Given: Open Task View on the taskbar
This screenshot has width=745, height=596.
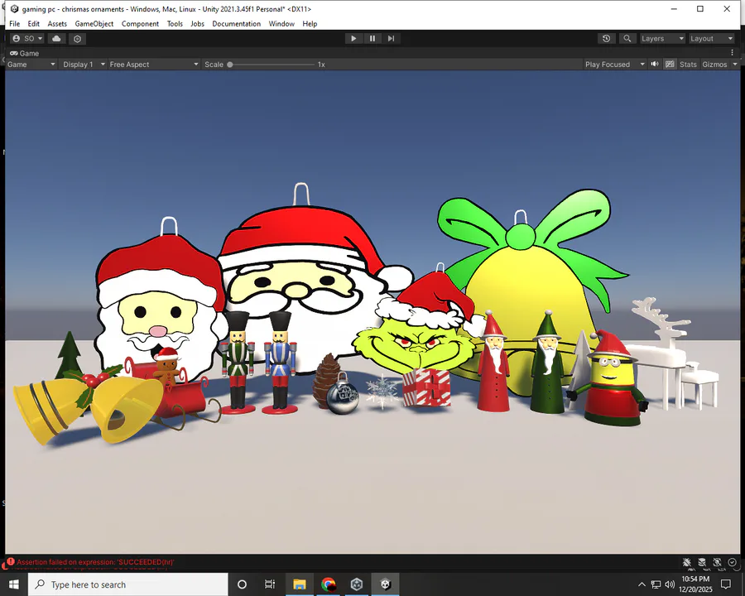Looking at the screenshot, I should point(270,584).
